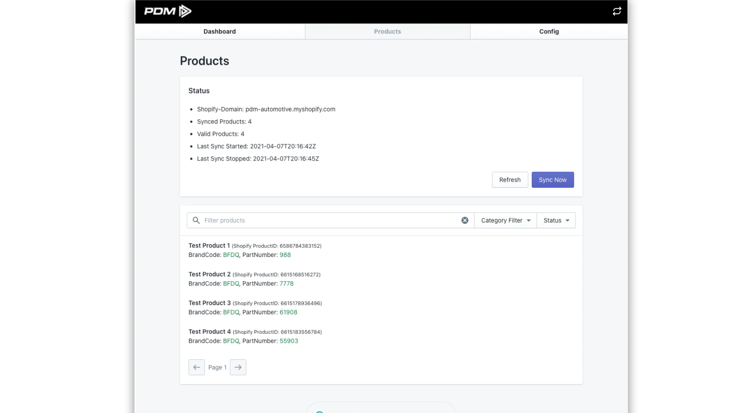Click part number 7778 link
The image size is (735, 413).
(x=287, y=284)
